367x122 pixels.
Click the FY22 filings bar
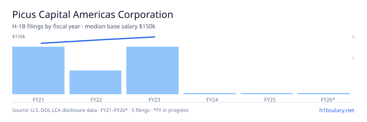[x=95, y=82]
